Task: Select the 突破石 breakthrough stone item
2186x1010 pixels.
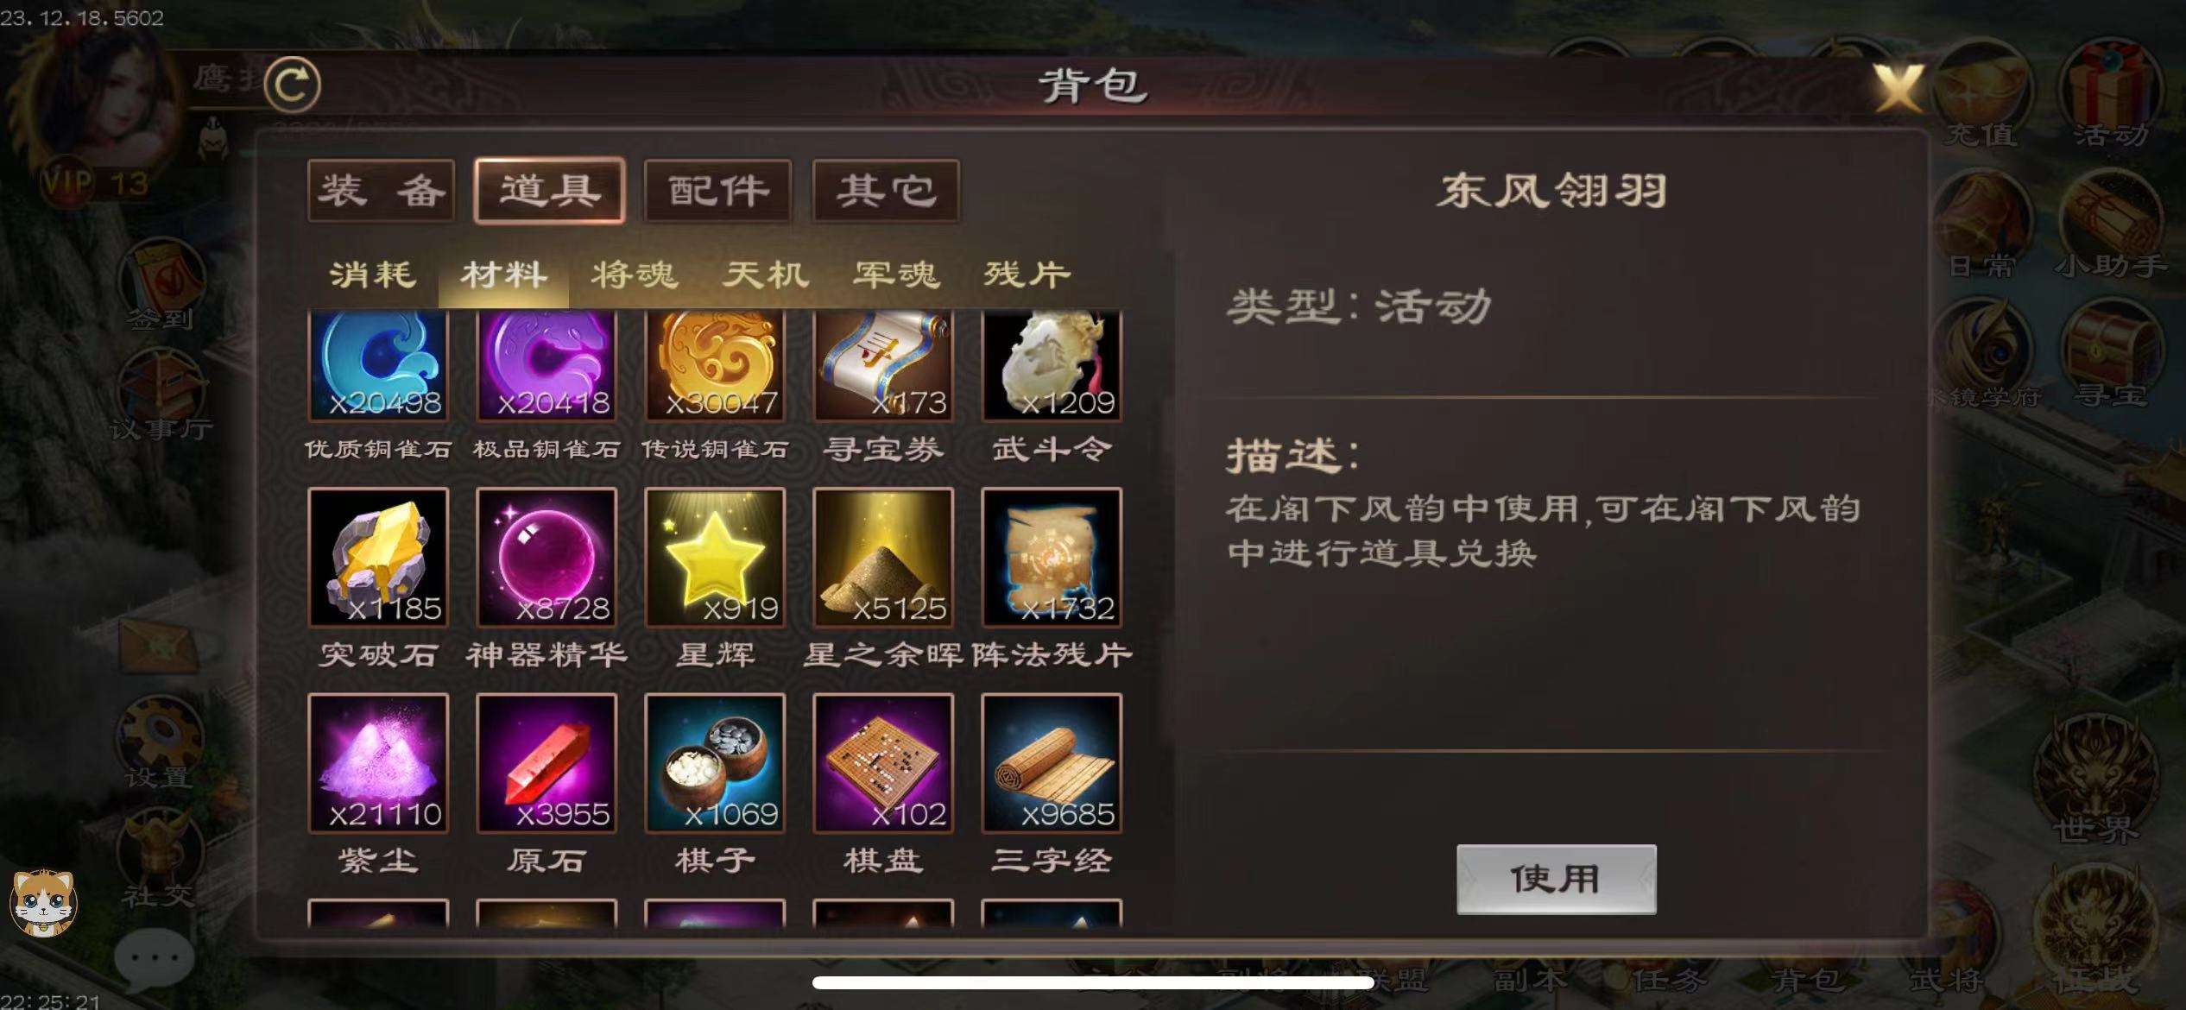Action: (x=378, y=557)
